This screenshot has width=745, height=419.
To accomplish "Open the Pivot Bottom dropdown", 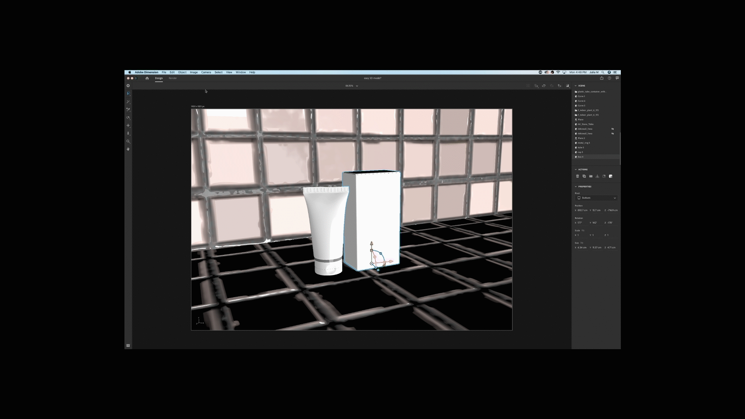I will (x=596, y=198).
